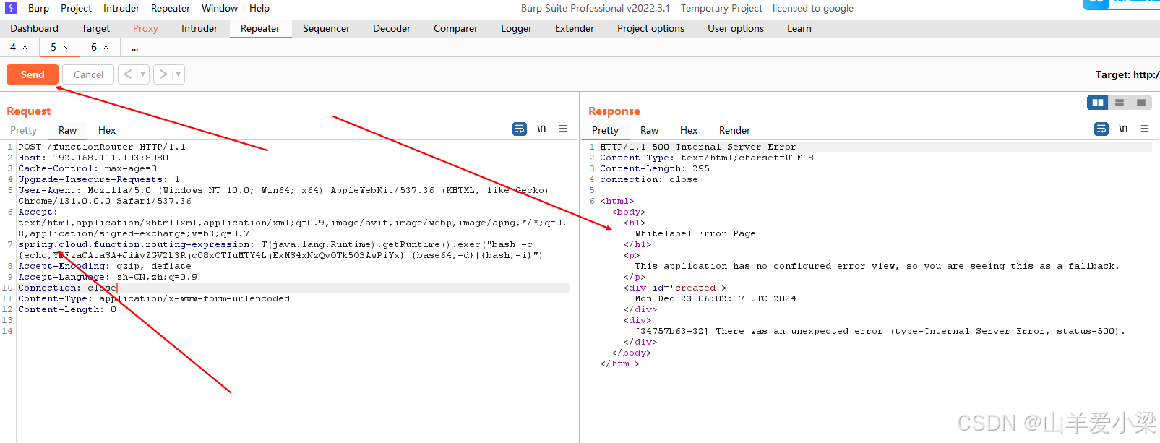Toggle non-printable chars \n in Response panel
This screenshot has height=443, width=1160.
[1123, 129]
